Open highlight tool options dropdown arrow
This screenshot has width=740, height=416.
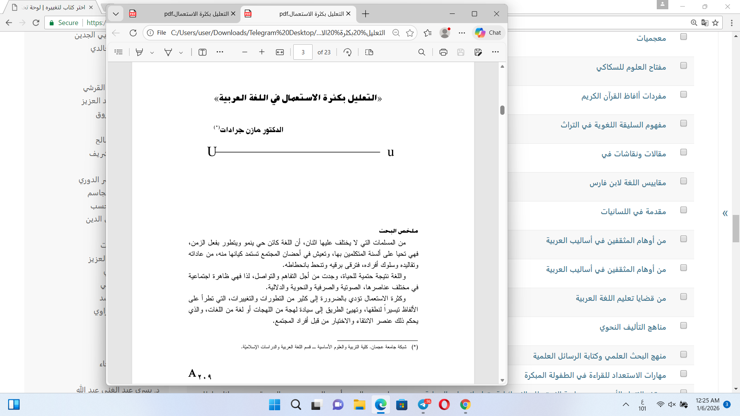(x=152, y=52)
